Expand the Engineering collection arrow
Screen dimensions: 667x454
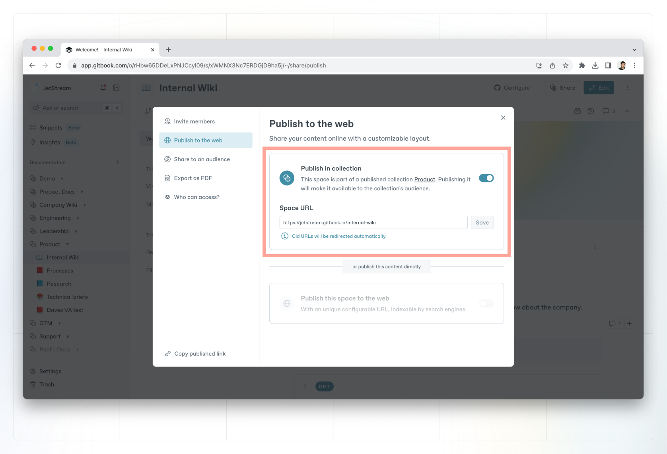coord(78,218)
